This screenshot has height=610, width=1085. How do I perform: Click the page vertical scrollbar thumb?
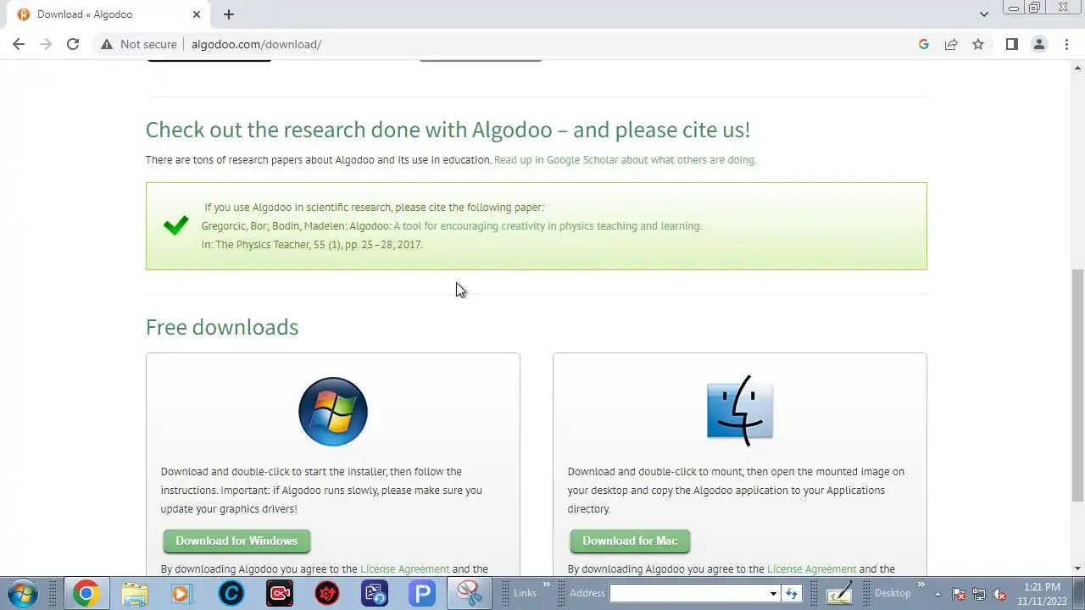coord(1077,385)
